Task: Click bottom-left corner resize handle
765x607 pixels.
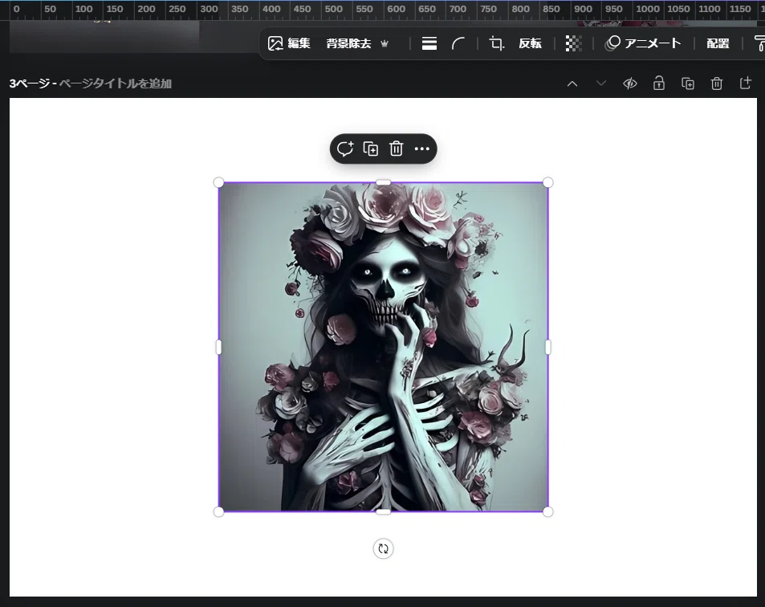Action: coord(218,511)
